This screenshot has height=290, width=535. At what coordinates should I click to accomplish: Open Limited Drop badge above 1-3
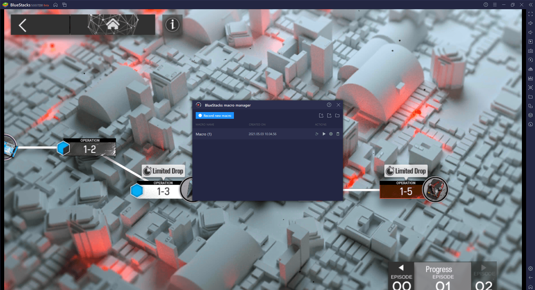164,171
